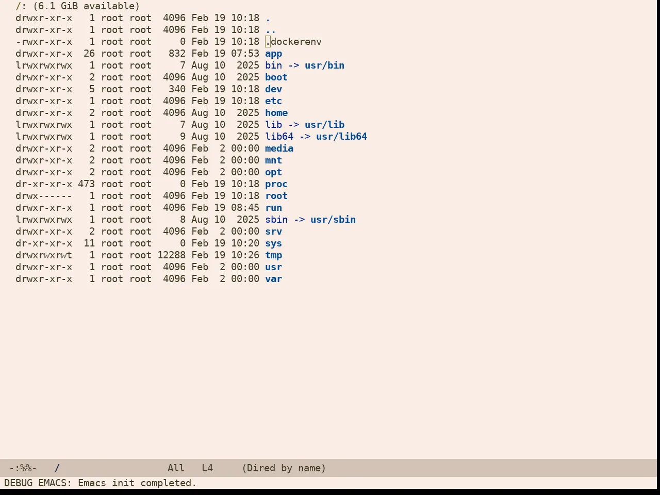Open the dev directory
660x495 pixels.
tap(273, 89)
